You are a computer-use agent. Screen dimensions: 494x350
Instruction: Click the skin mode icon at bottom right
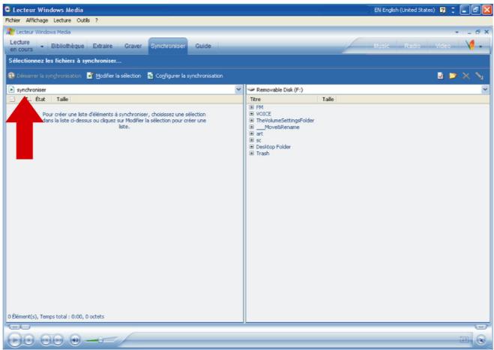tap(481, 340)
